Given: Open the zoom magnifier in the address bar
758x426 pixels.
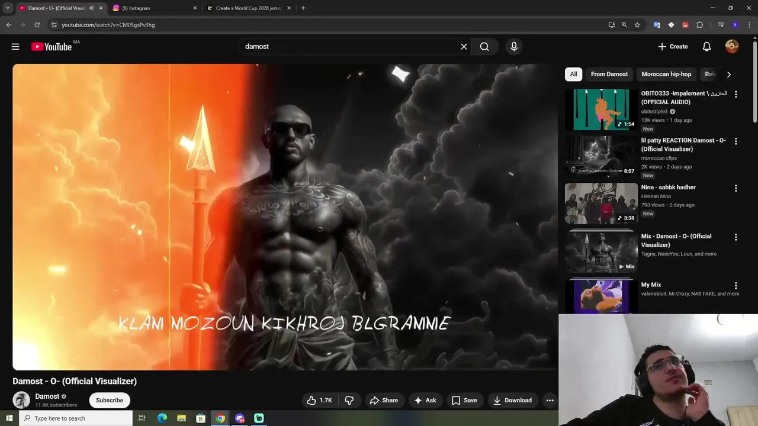Looking at the screenshot, I should 624,25.
